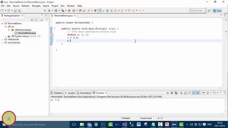Open Package Explorer View Menu arrow
Viewport: 228px width, 128px height.
[x=47, y=20]
